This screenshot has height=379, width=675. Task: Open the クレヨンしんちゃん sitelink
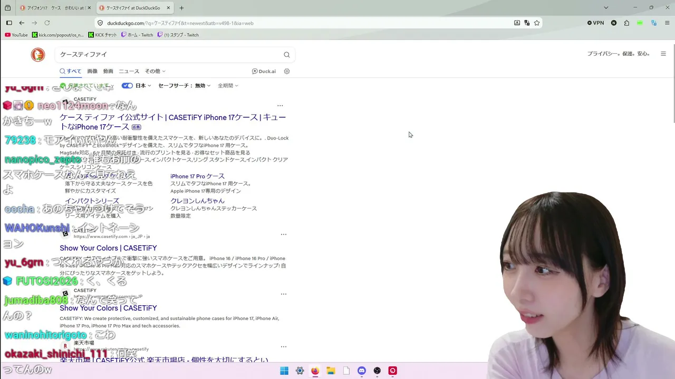(197, 201)
